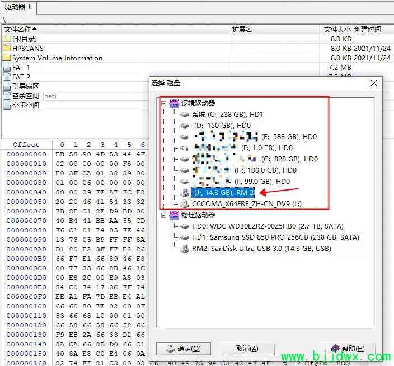The image size is (394, 366).
Task: Select (H:, 100.0 GB), HD0 entry
Action: click(265, 170)
